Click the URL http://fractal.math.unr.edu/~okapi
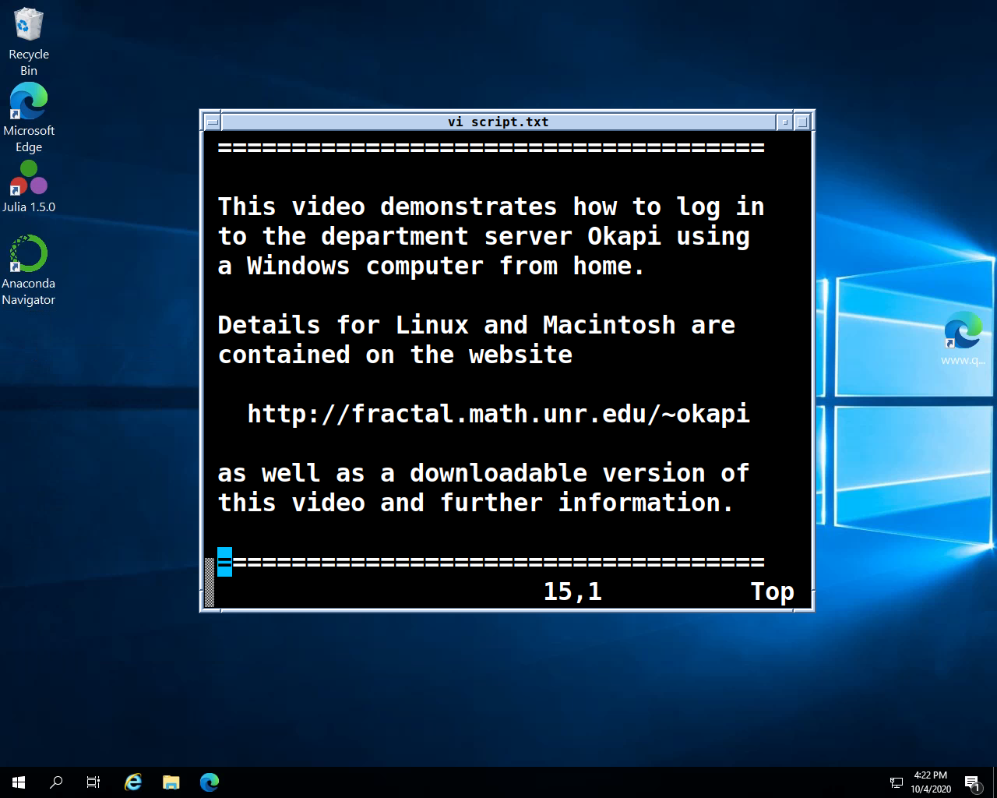 coord(498,414)
